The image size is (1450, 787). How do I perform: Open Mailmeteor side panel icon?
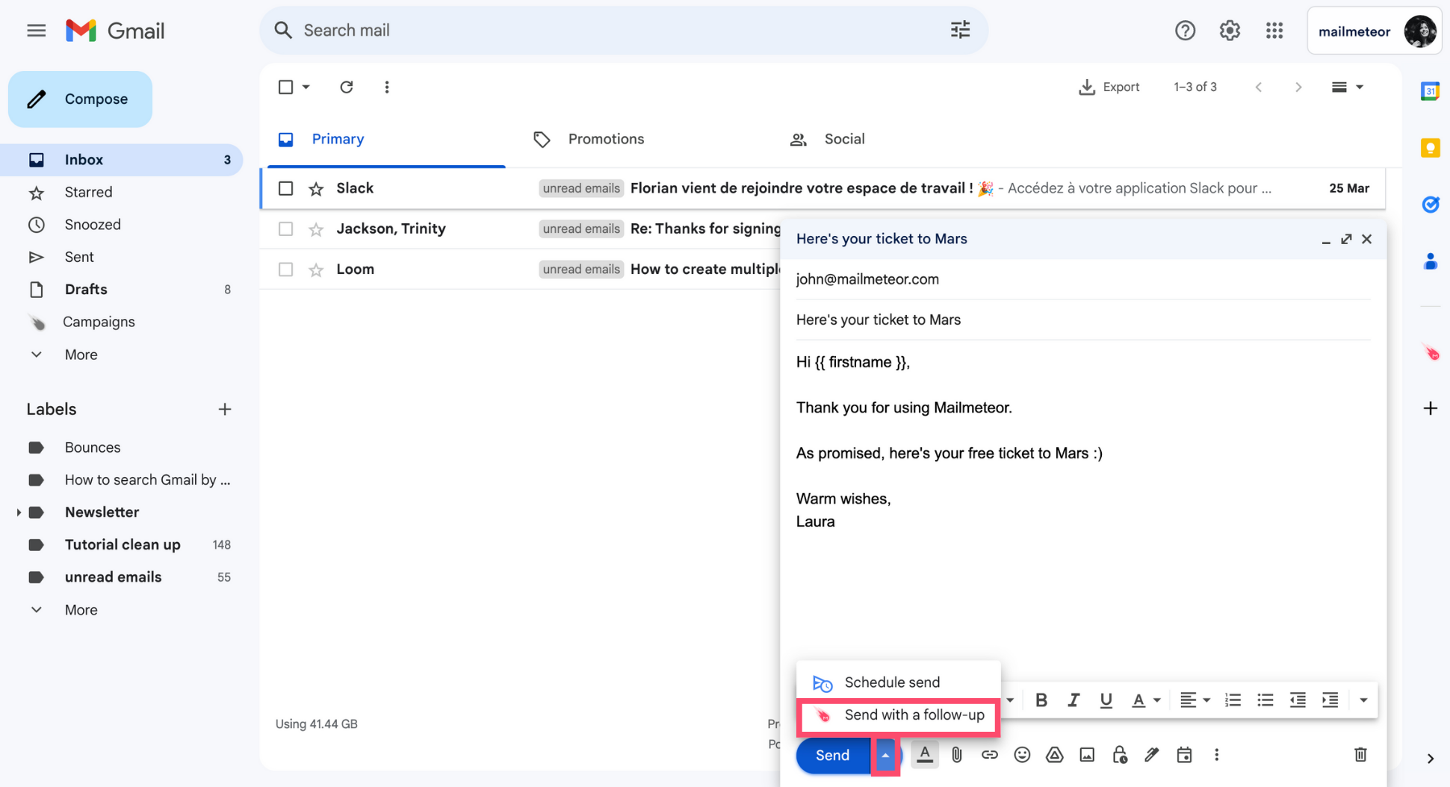coord(1431,352)
